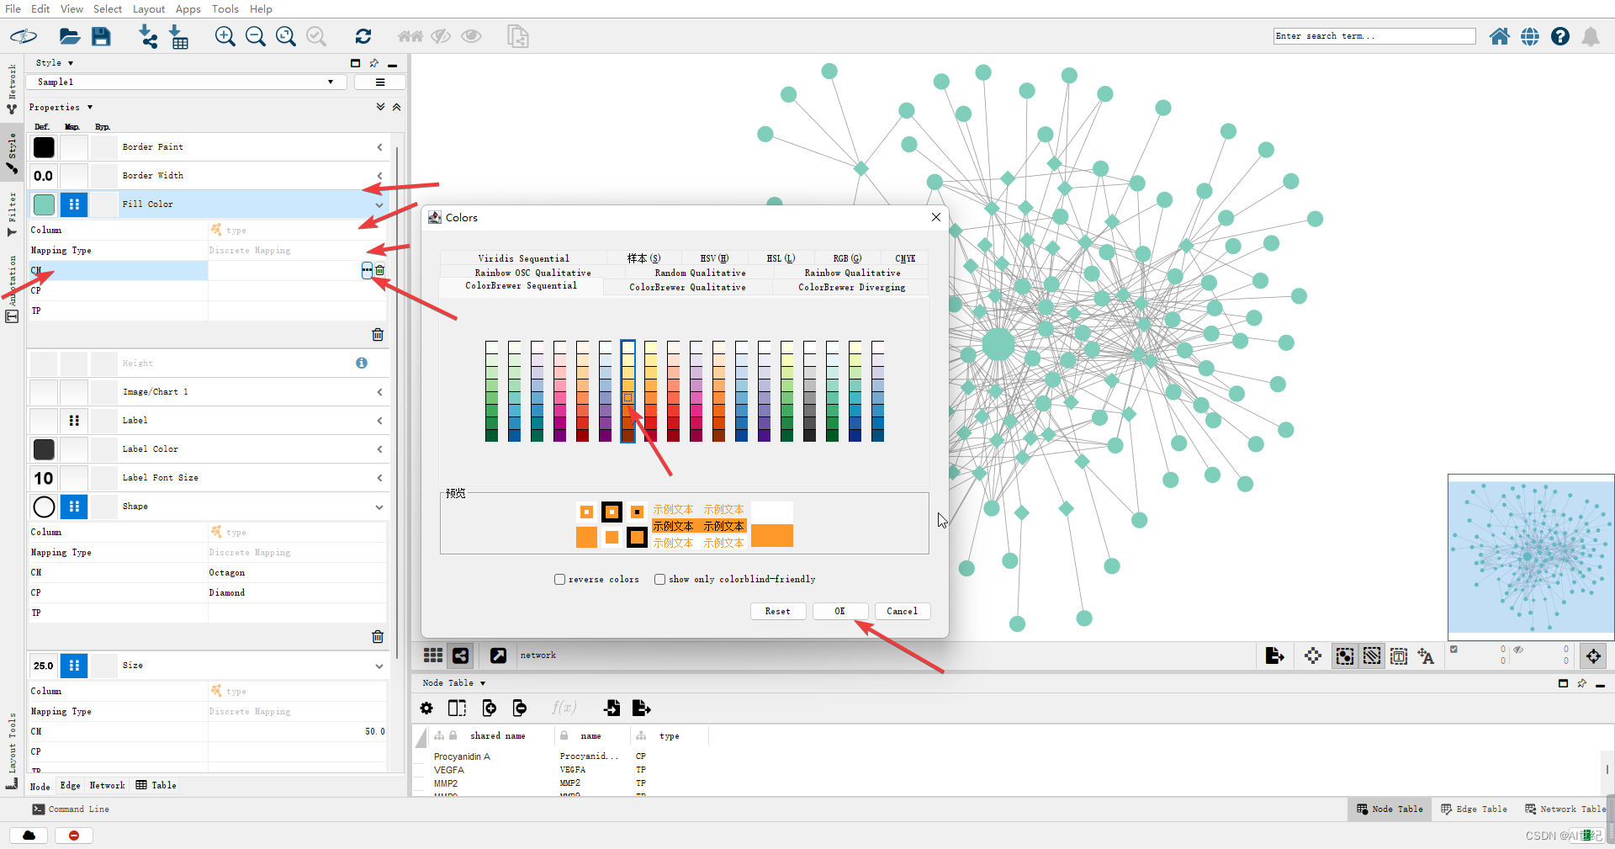Toggle Size mapping button
Image resolution: width=1615 pixels, height=849 pixels.
[74, 666]
